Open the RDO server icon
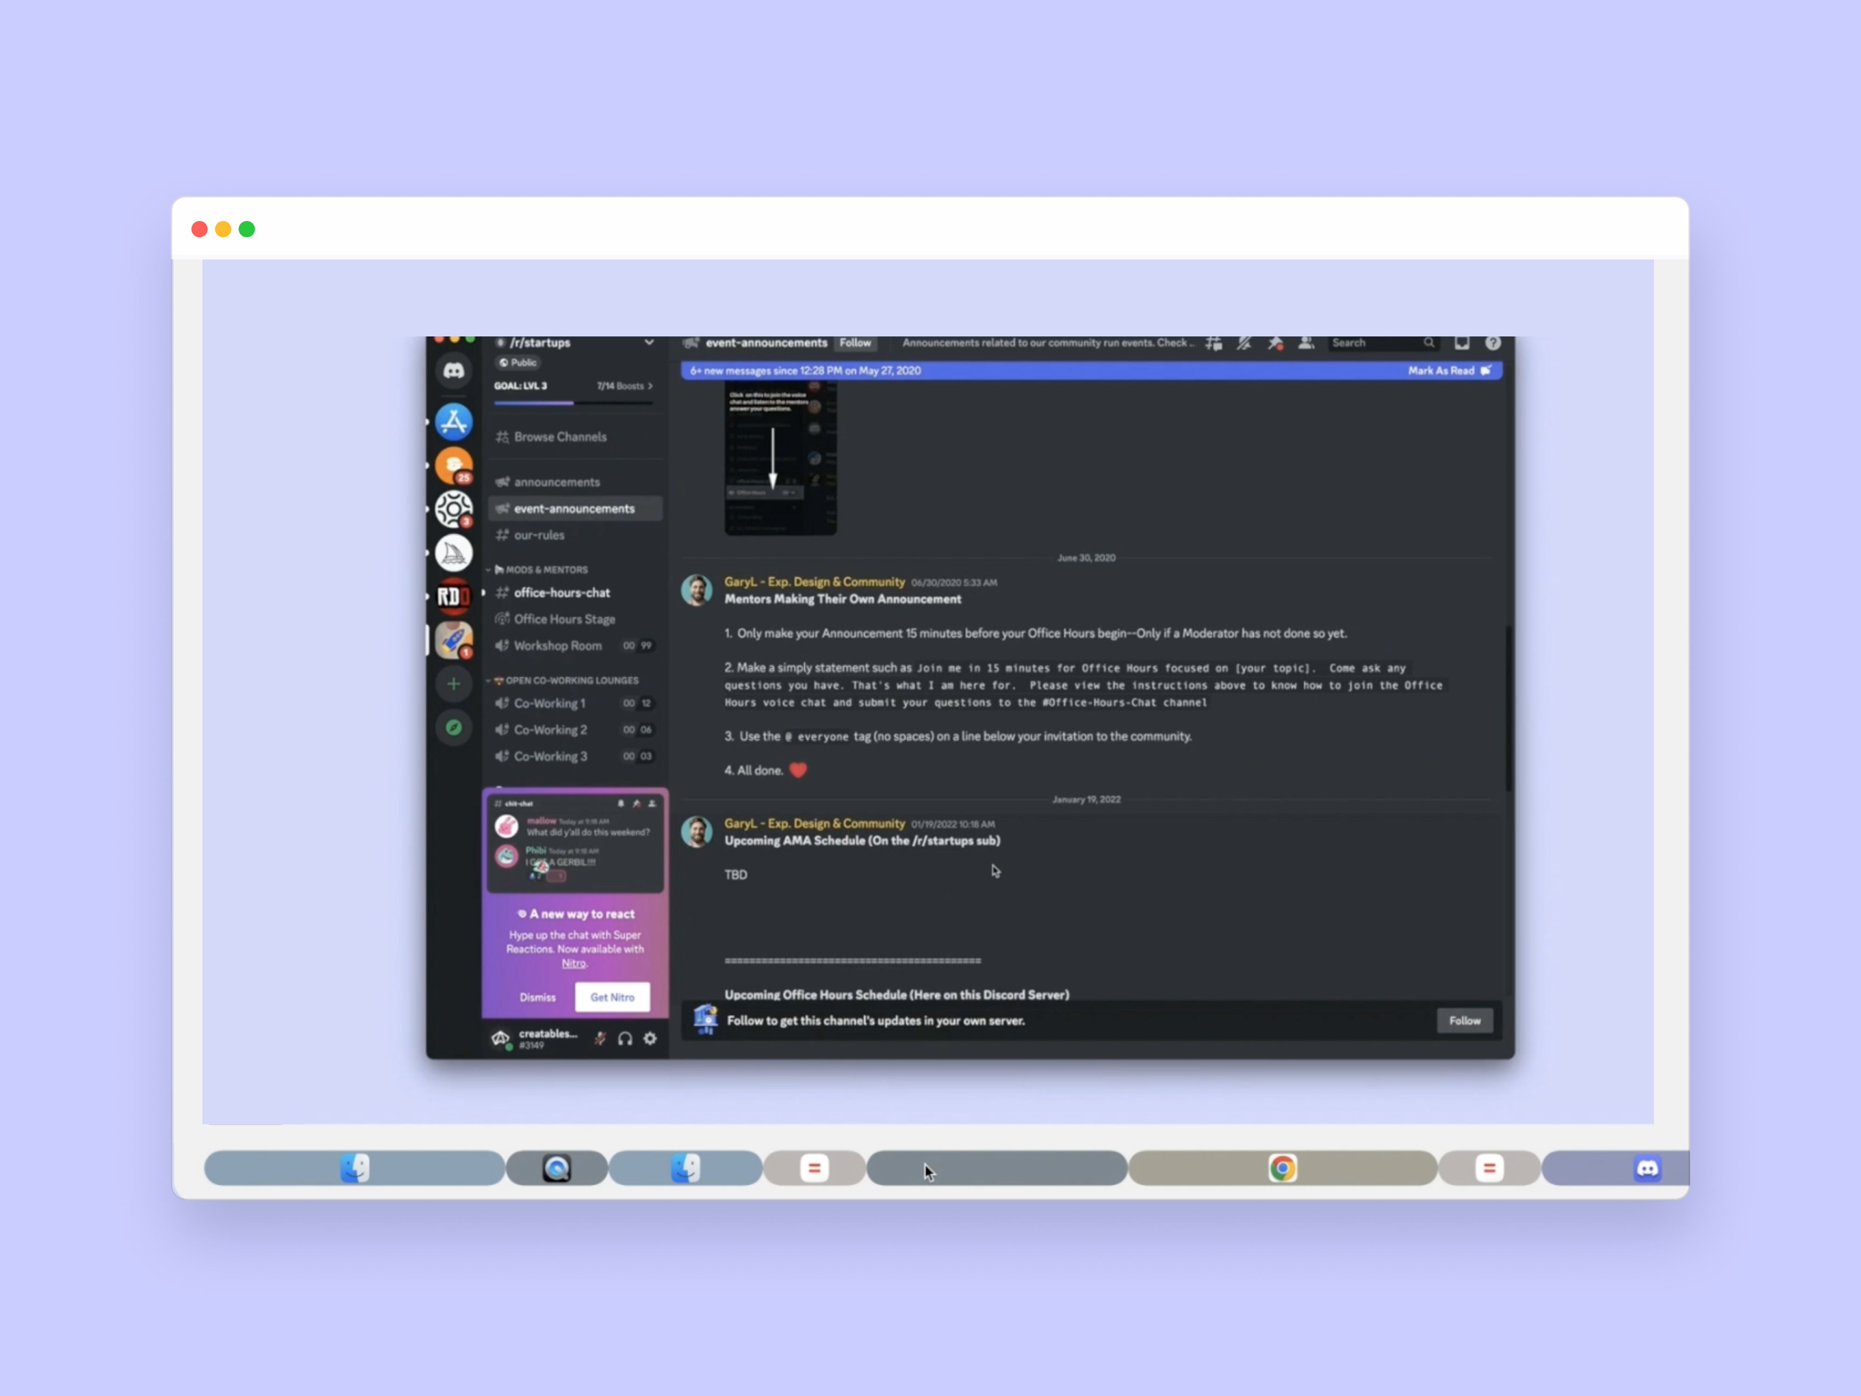Image resolution: width=1861 pixels, height=1396 pixels. pos(454,597)
